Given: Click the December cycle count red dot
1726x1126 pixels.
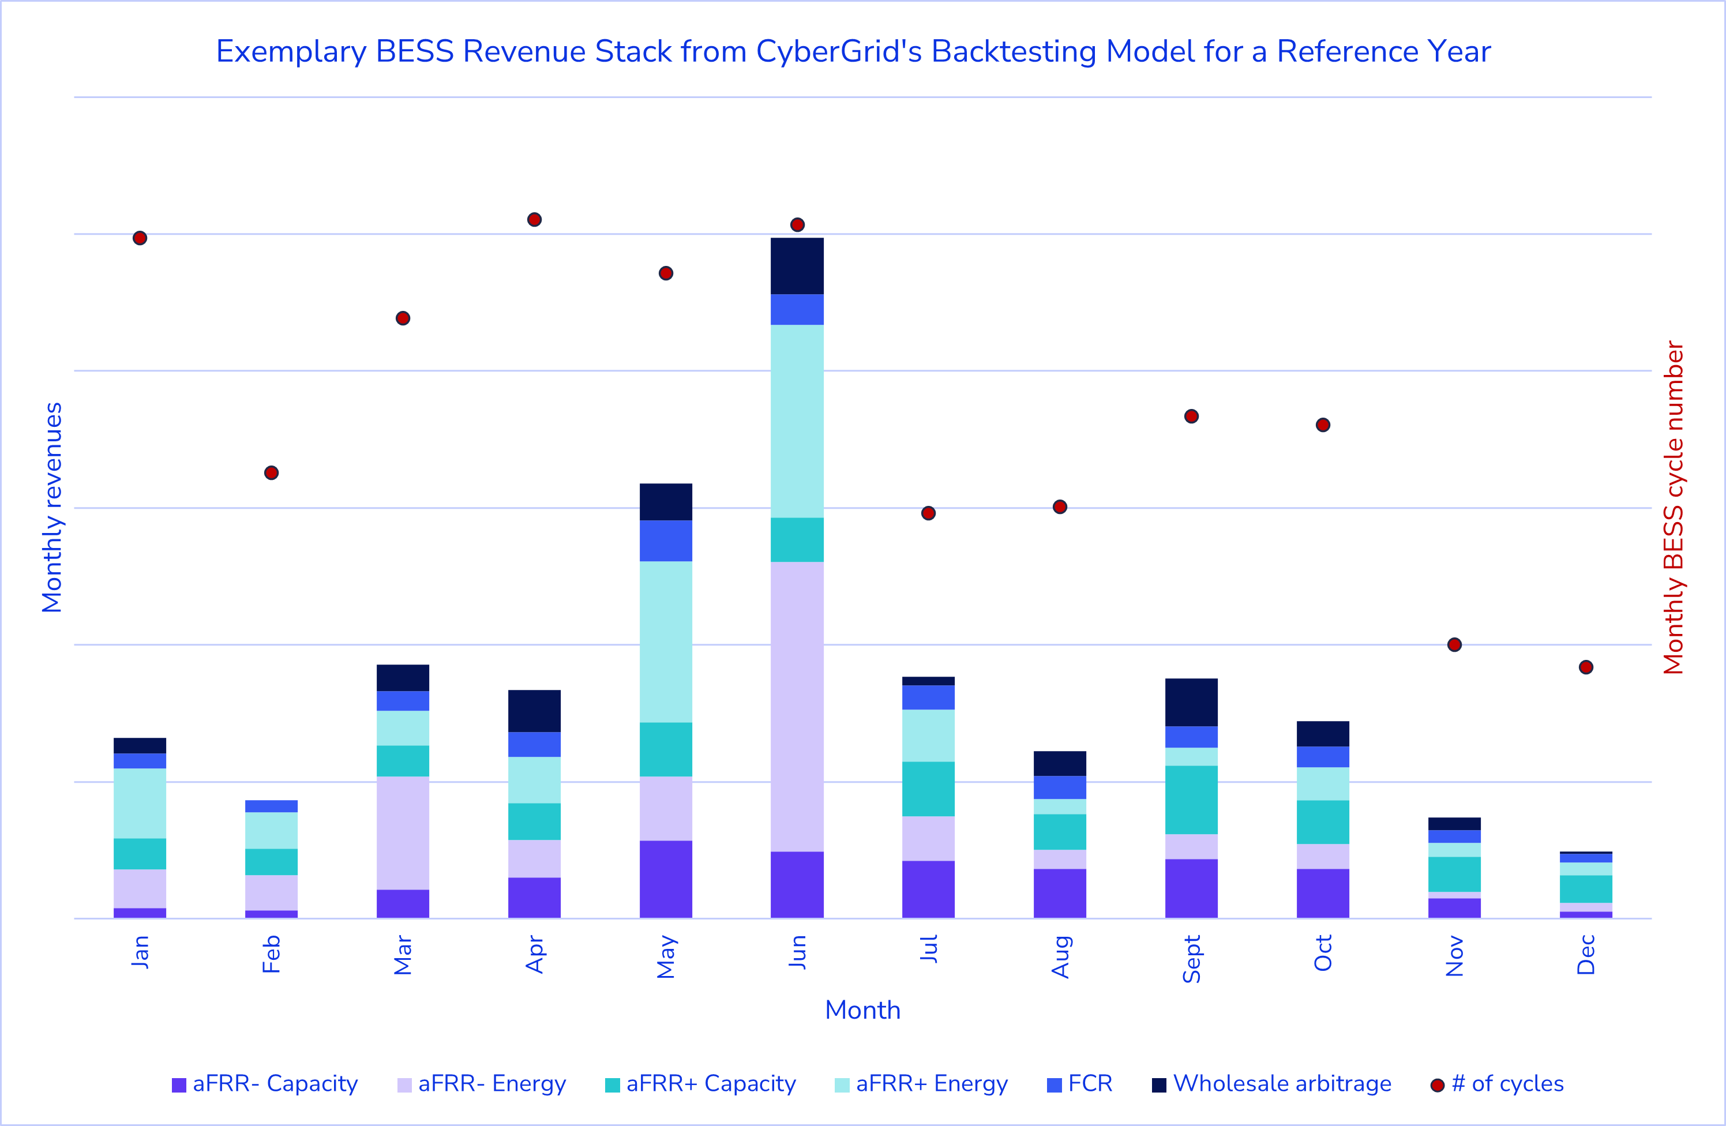Looking at the screenshot, I should 1586,667.
